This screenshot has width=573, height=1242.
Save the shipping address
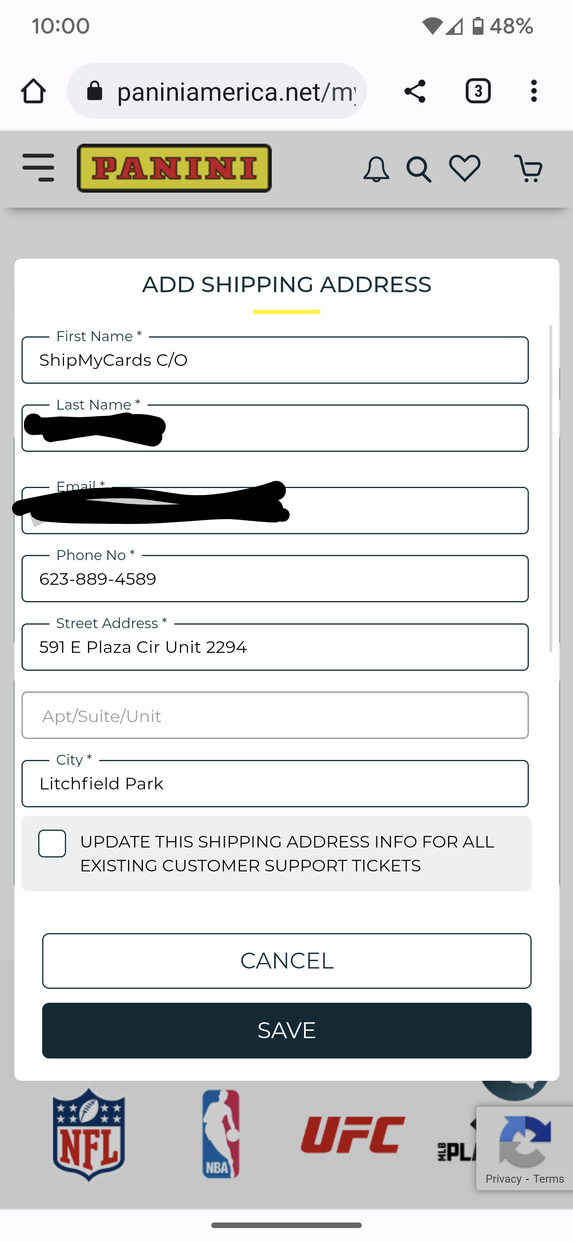tap(287, 1030)
